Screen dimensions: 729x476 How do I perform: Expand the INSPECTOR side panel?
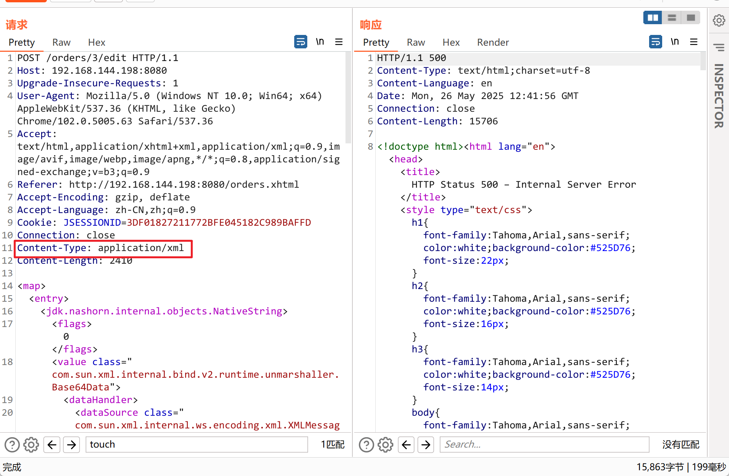718,96
